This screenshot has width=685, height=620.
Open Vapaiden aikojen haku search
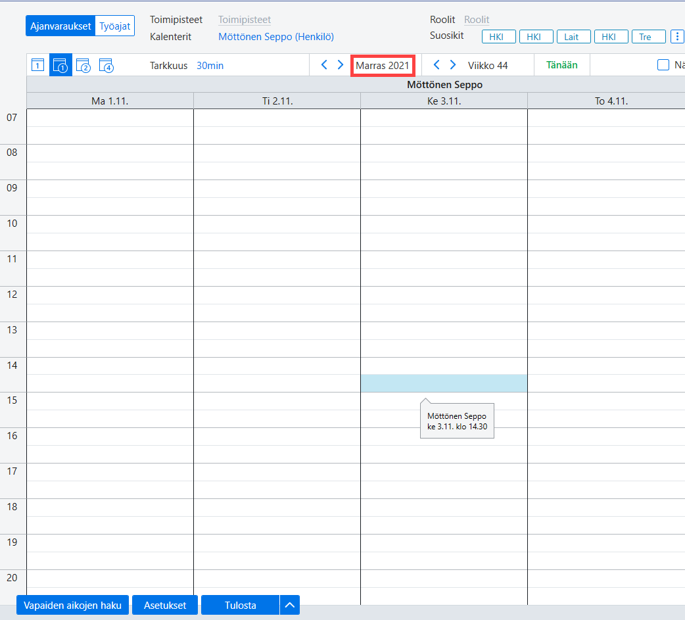(72, 605)
